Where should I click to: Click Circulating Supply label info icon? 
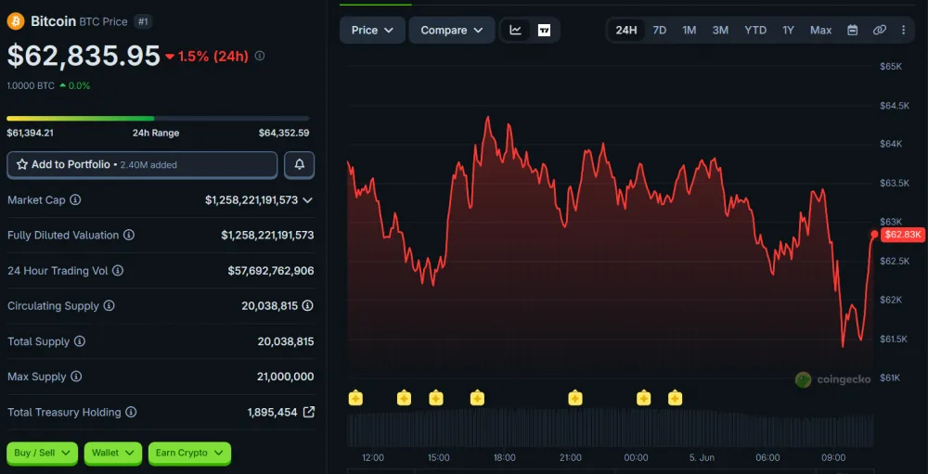(109, 306)
